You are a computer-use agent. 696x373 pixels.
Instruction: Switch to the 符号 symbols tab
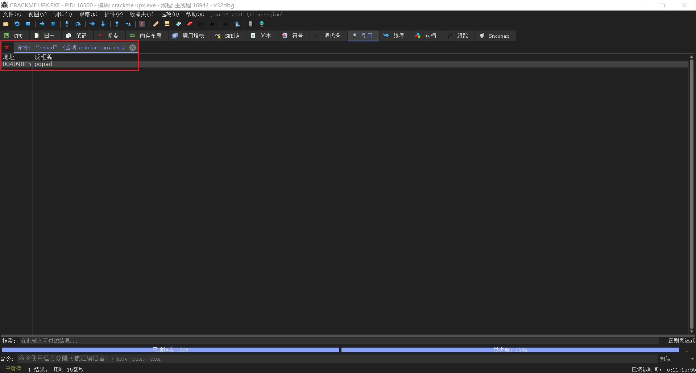pos(293,36)
